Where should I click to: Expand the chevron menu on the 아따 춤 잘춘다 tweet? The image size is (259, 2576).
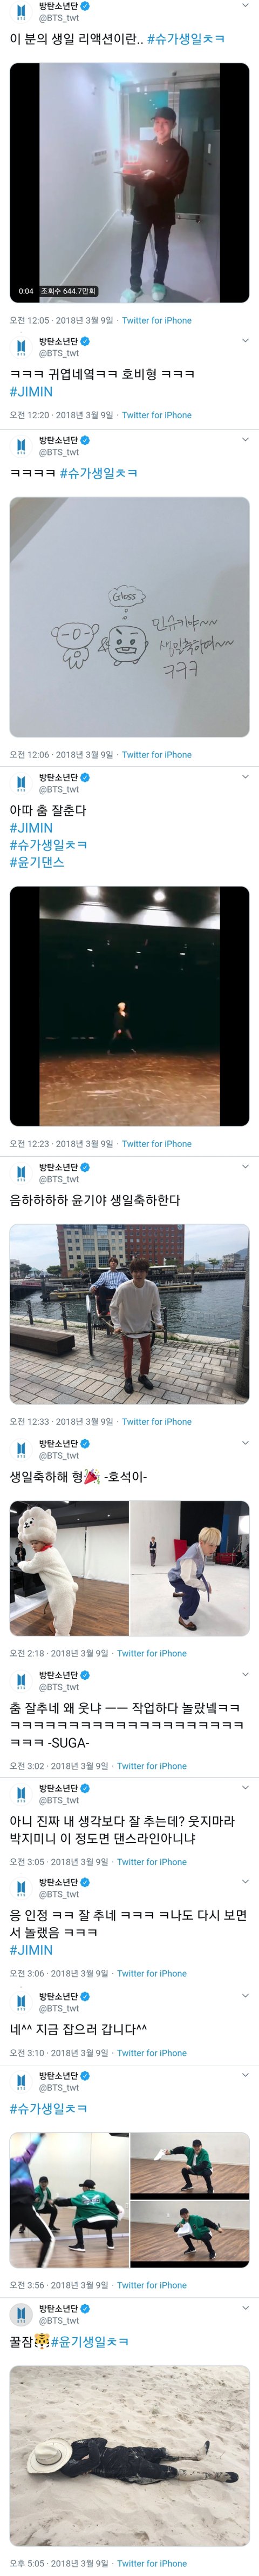click(245, 776)
